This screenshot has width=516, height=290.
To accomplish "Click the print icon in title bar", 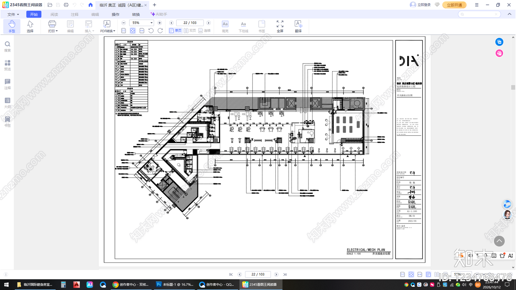I will (66, 5).
